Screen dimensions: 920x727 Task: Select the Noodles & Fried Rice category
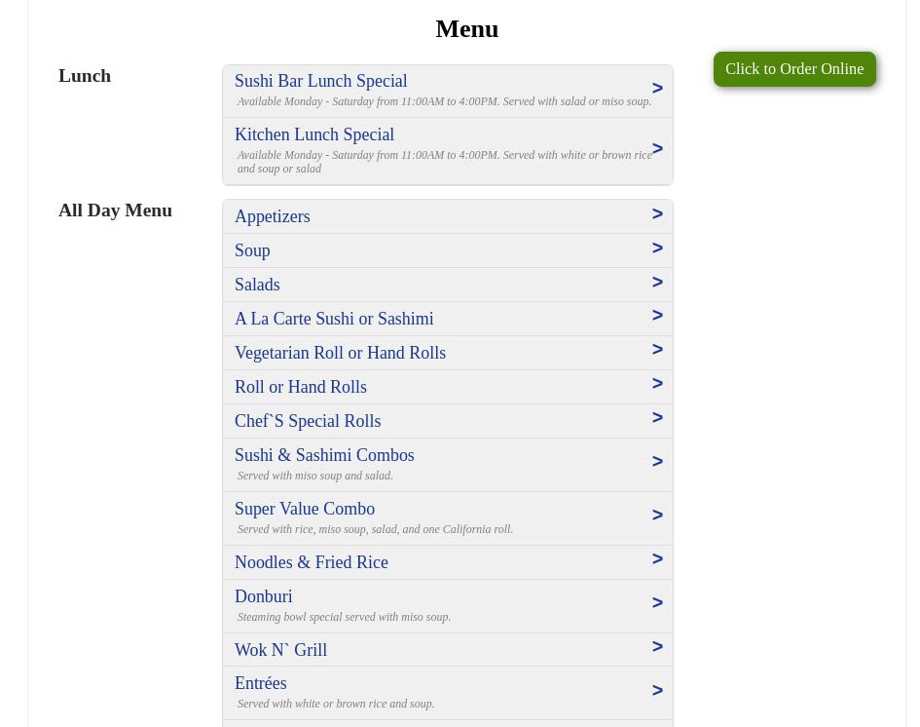(x=311, y=562)
